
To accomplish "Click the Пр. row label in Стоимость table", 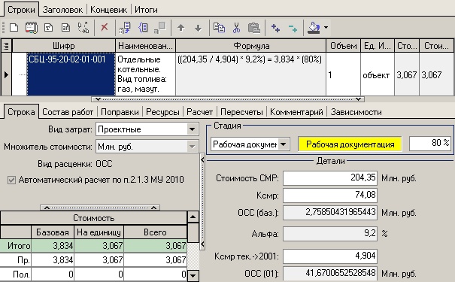I will coord(16,259).
